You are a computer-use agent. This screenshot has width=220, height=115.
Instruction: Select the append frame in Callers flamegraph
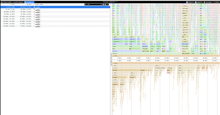click(185, 13)
